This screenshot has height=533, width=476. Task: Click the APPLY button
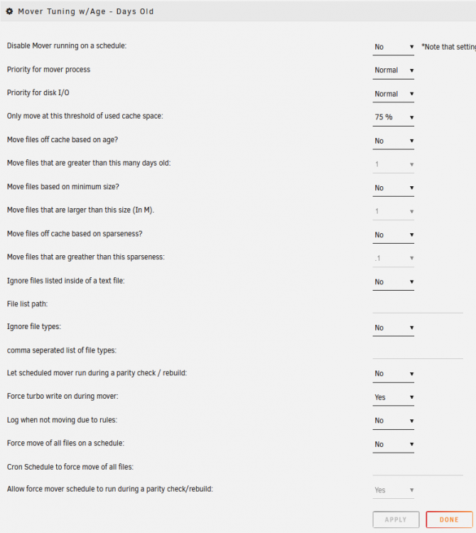[396, 519]
